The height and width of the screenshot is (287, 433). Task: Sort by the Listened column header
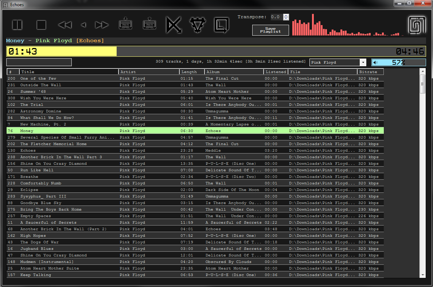[x=276, y=72]
